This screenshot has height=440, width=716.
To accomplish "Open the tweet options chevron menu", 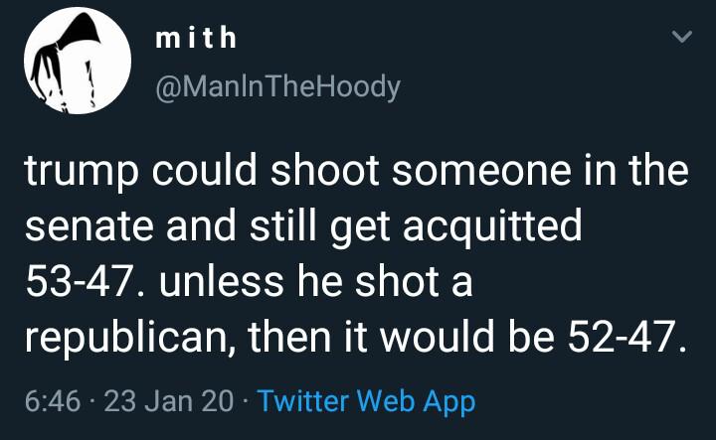I will coord(681,39).
